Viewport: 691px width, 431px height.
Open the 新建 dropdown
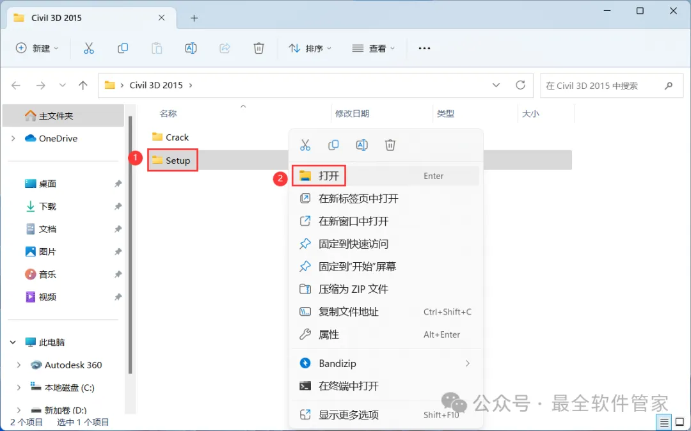point(36,48)
